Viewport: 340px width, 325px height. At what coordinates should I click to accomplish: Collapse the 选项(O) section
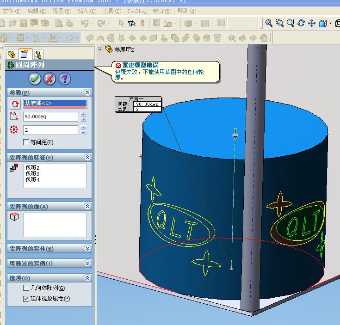click(87, 278)
